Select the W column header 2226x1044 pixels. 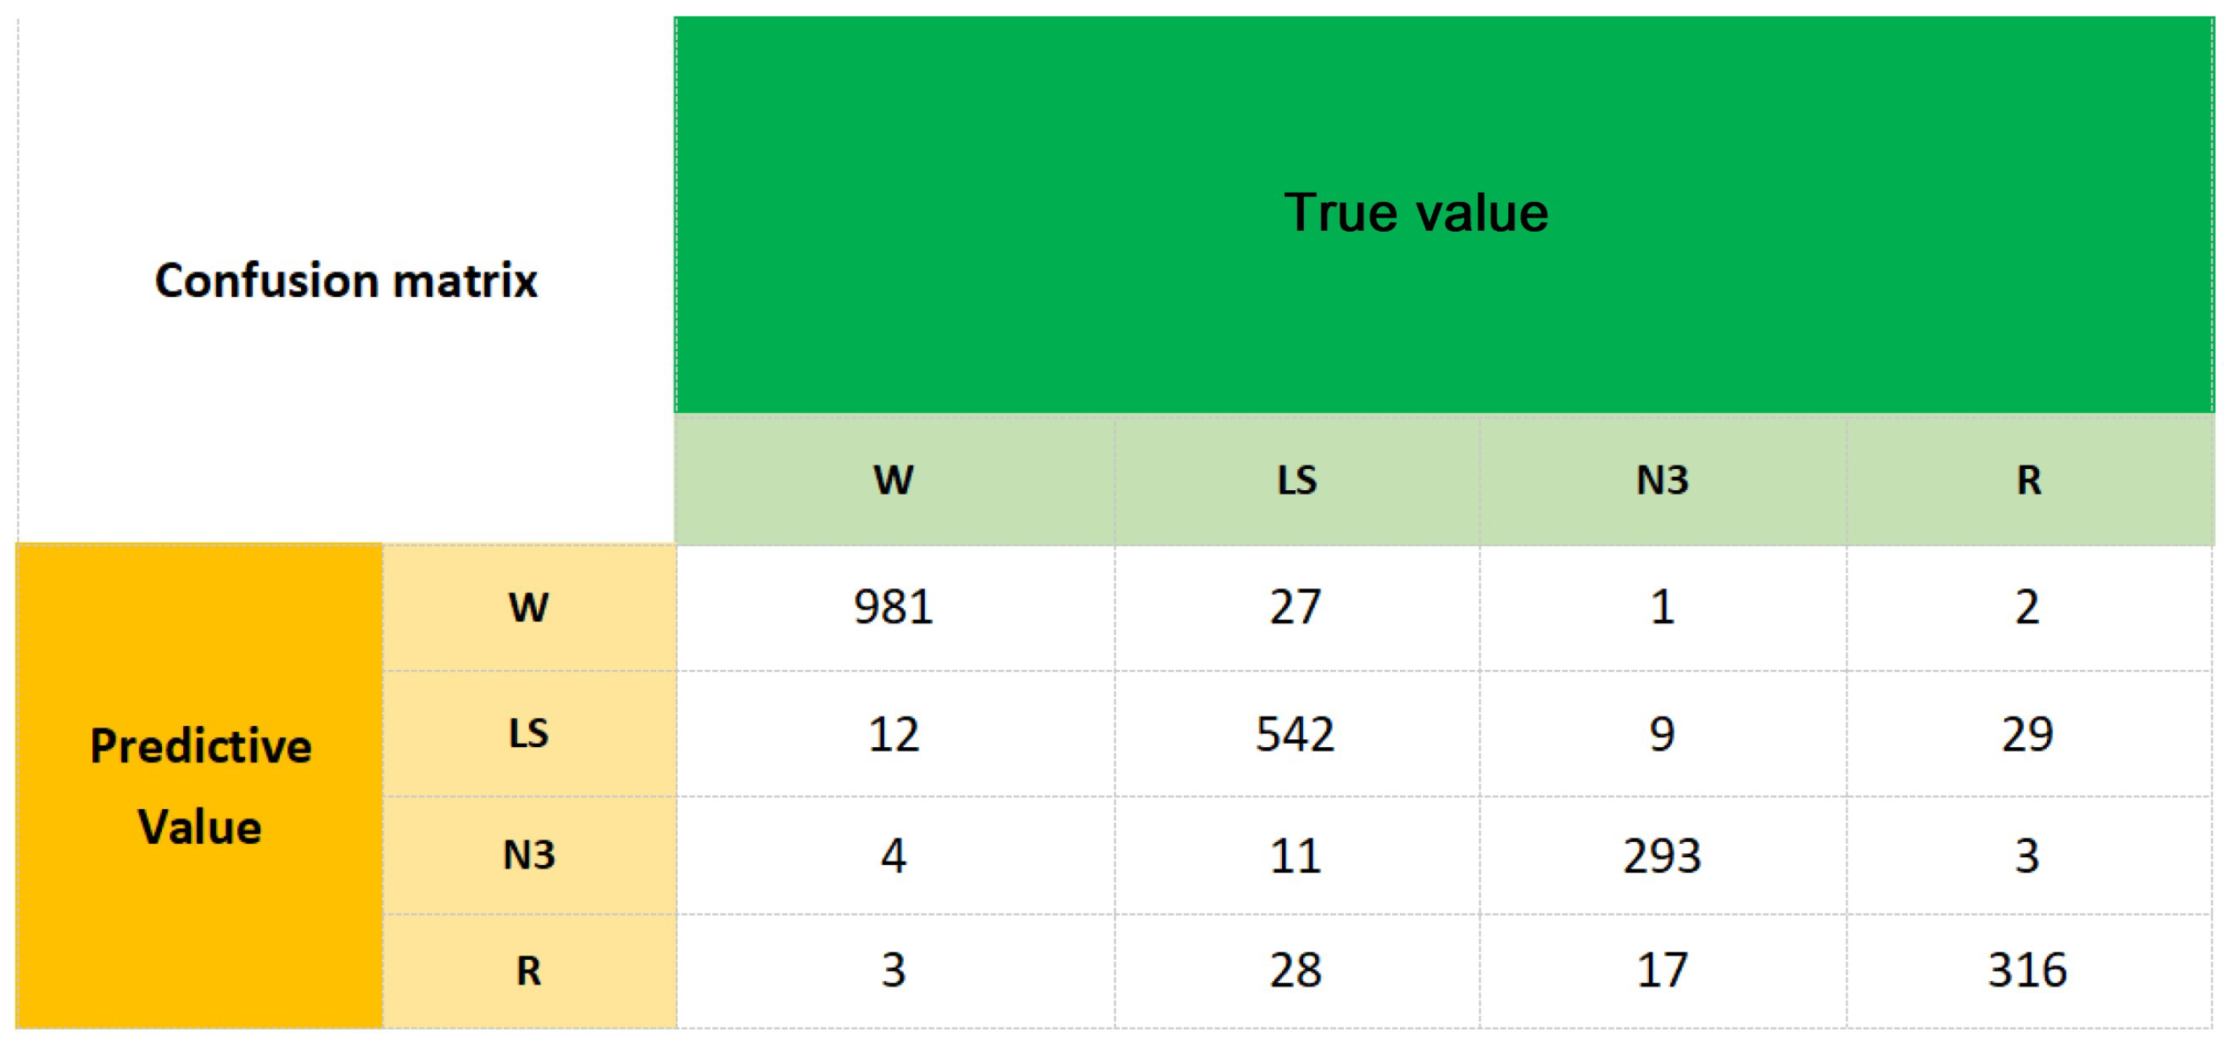click(x=894, y=480)
